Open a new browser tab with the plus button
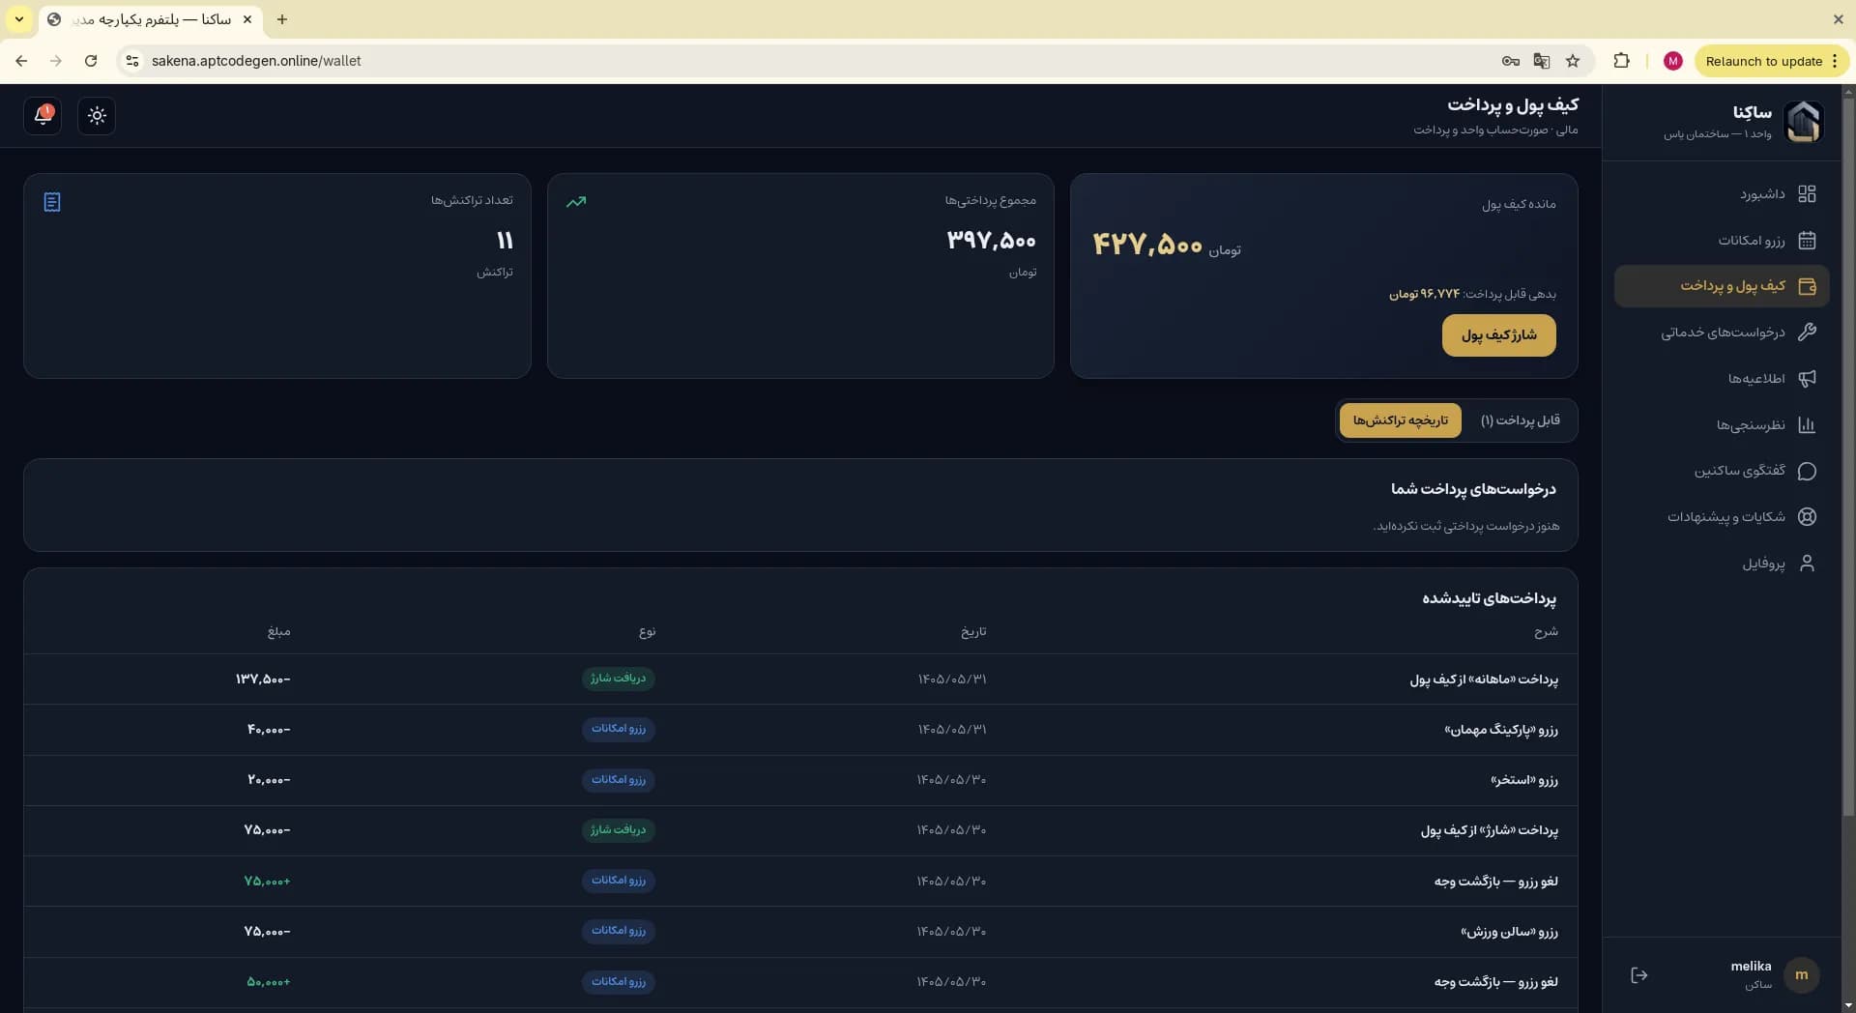 tap(281, 19)
